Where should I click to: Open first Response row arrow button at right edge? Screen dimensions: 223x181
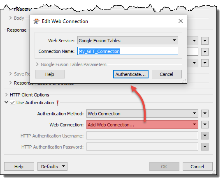205,41
